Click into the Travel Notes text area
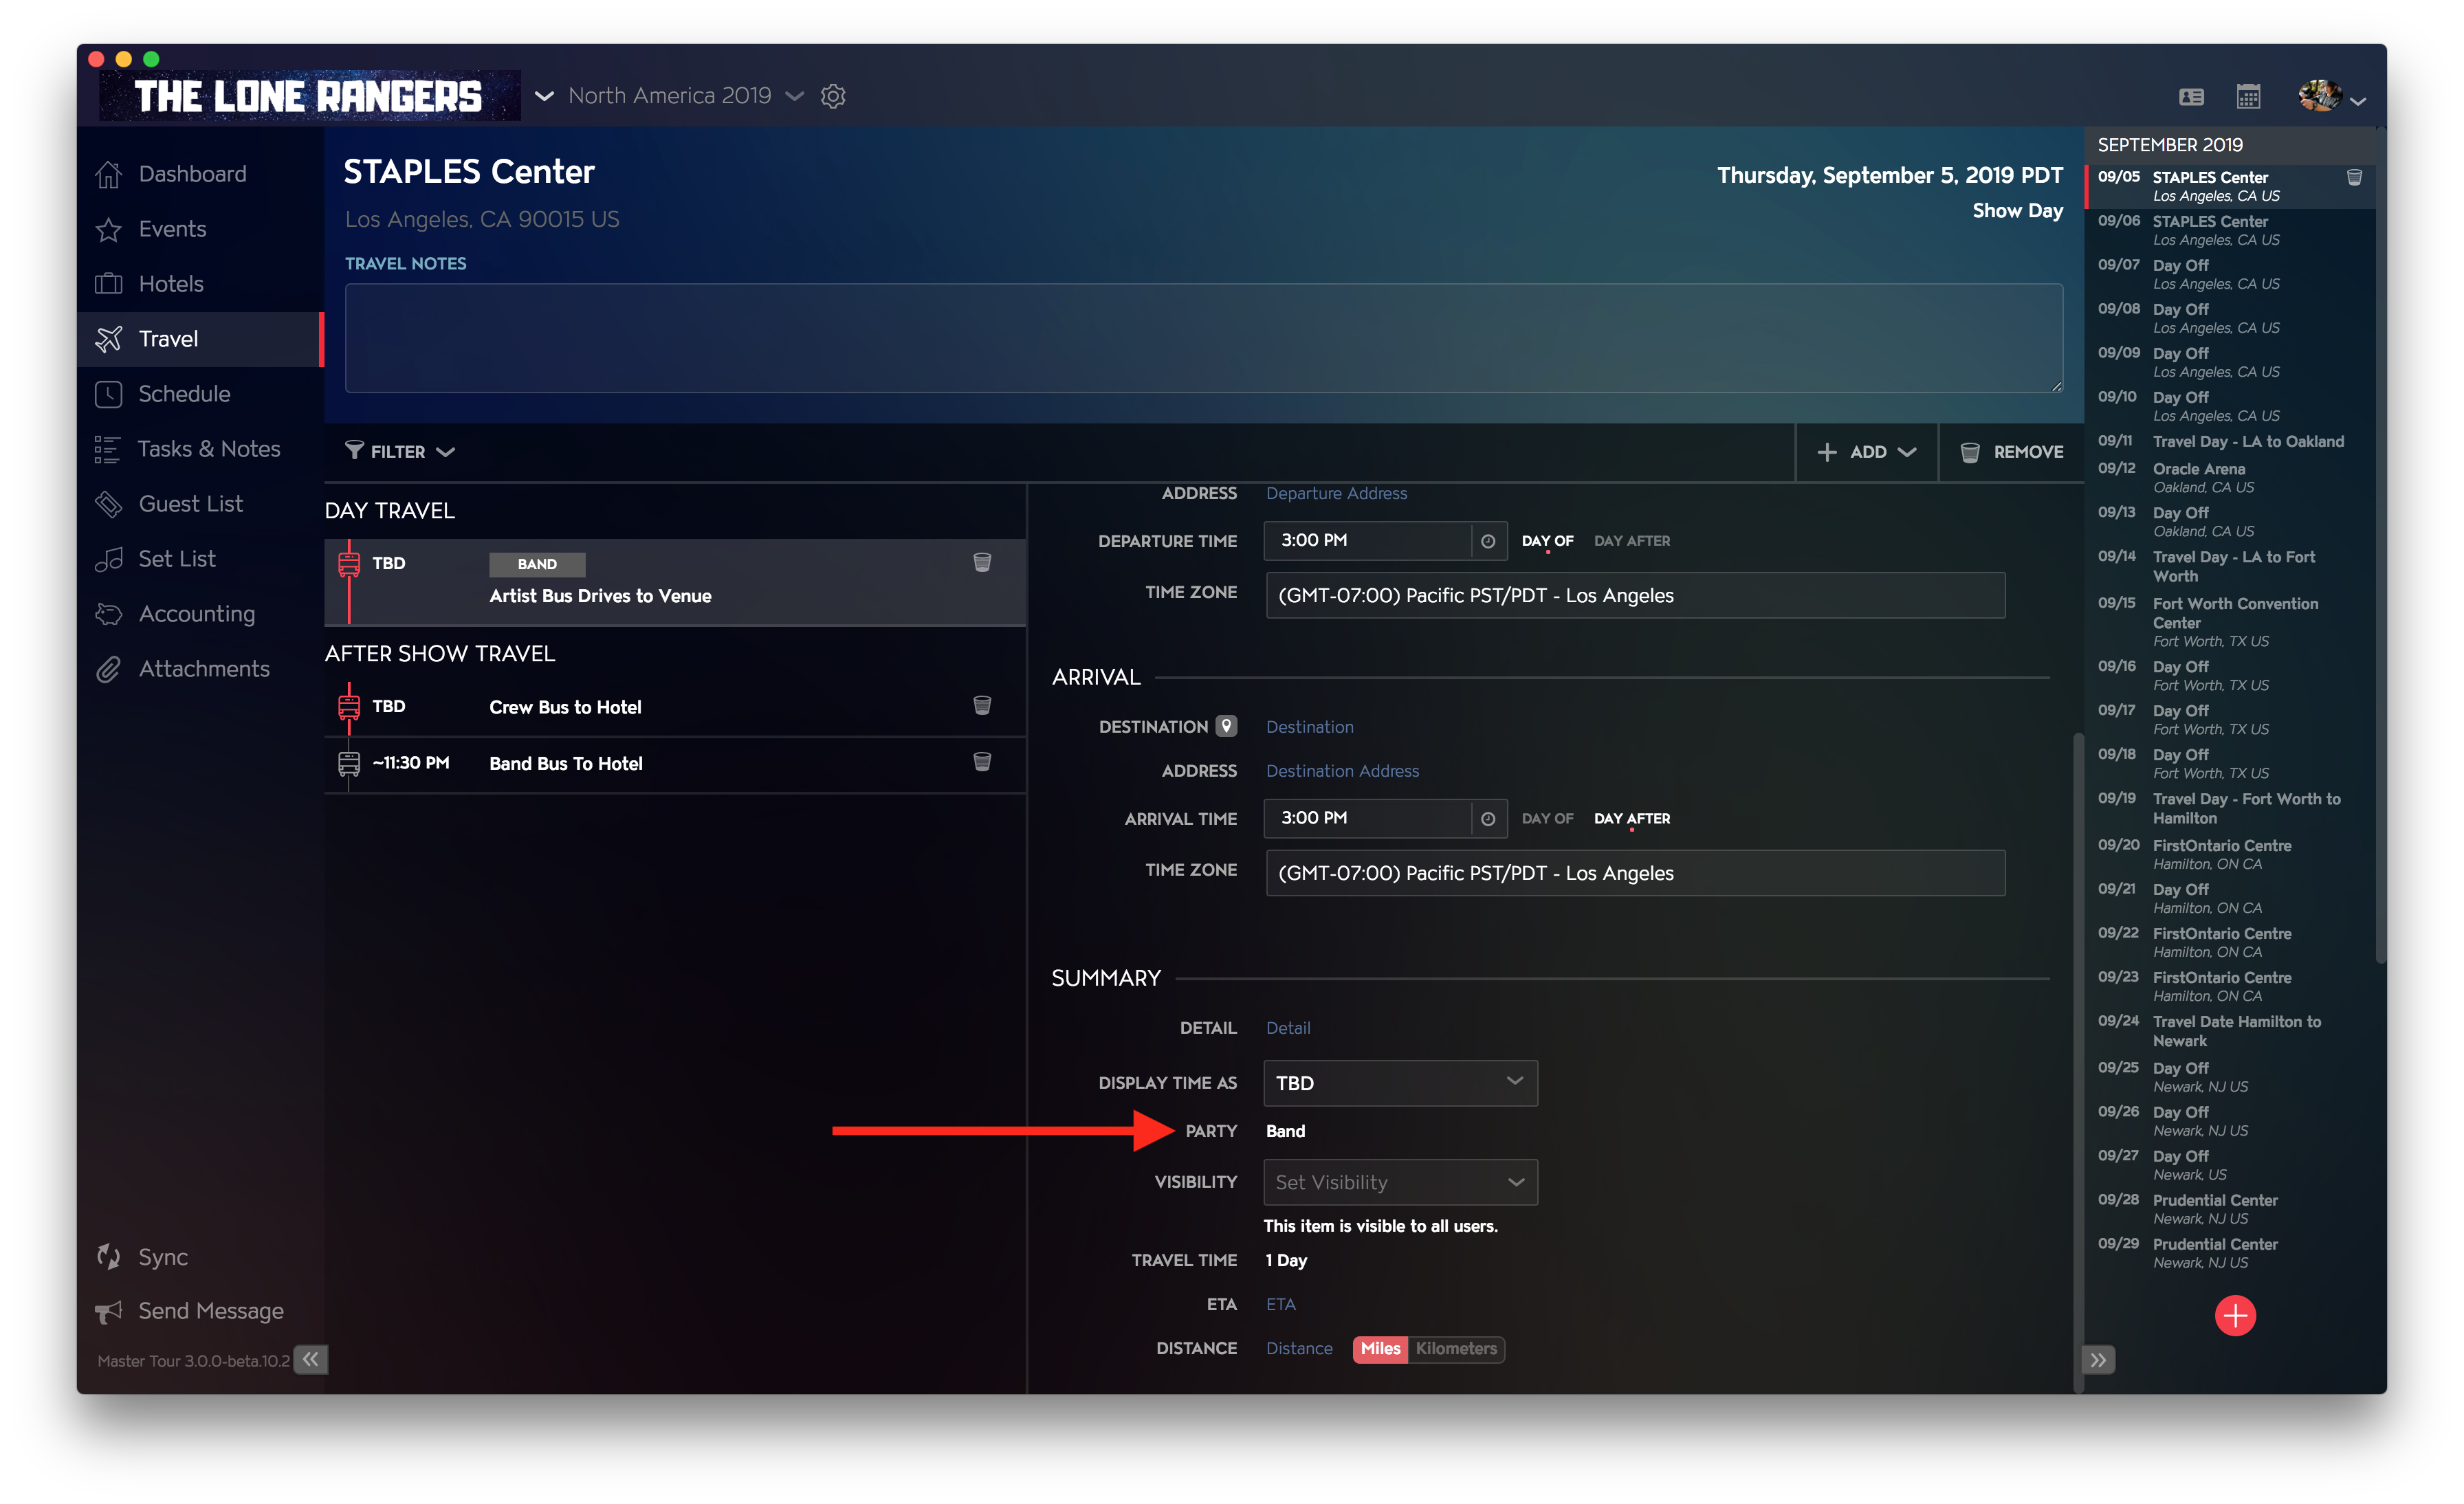This screenshot has height=1504, width=2464. point(1203,338)
